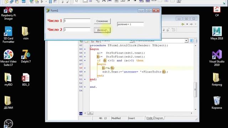Viewport: 228px width, 128px height.
Task: Select the Label (A) component in the palette
Action: (104, 1)
